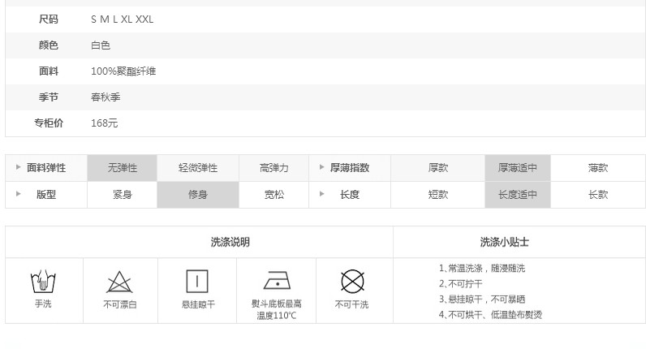The image size is (646, 349).
Task: Click the 不可漂白 caption text
Action: pyautogui.click(x=120, y=304)
